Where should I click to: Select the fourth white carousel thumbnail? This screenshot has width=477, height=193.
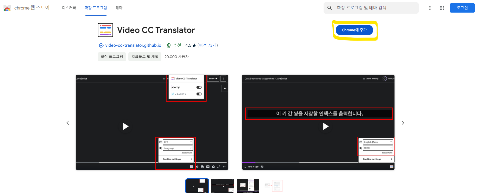coord(273,186)
